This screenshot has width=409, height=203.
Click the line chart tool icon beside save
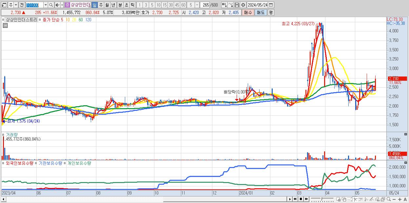[230, 5]
